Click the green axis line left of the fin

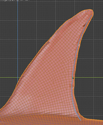tap(10, 77)
